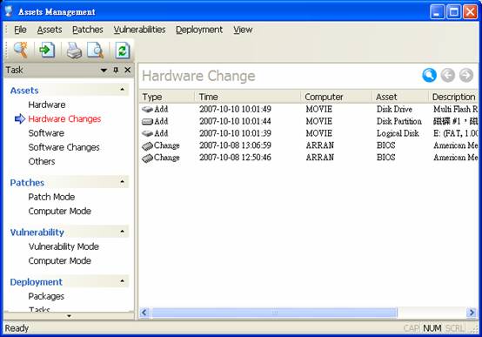
Task: Select the BIOS cell in 12:50:46 row
Action: pyautogui.click(x=385, y=158)
